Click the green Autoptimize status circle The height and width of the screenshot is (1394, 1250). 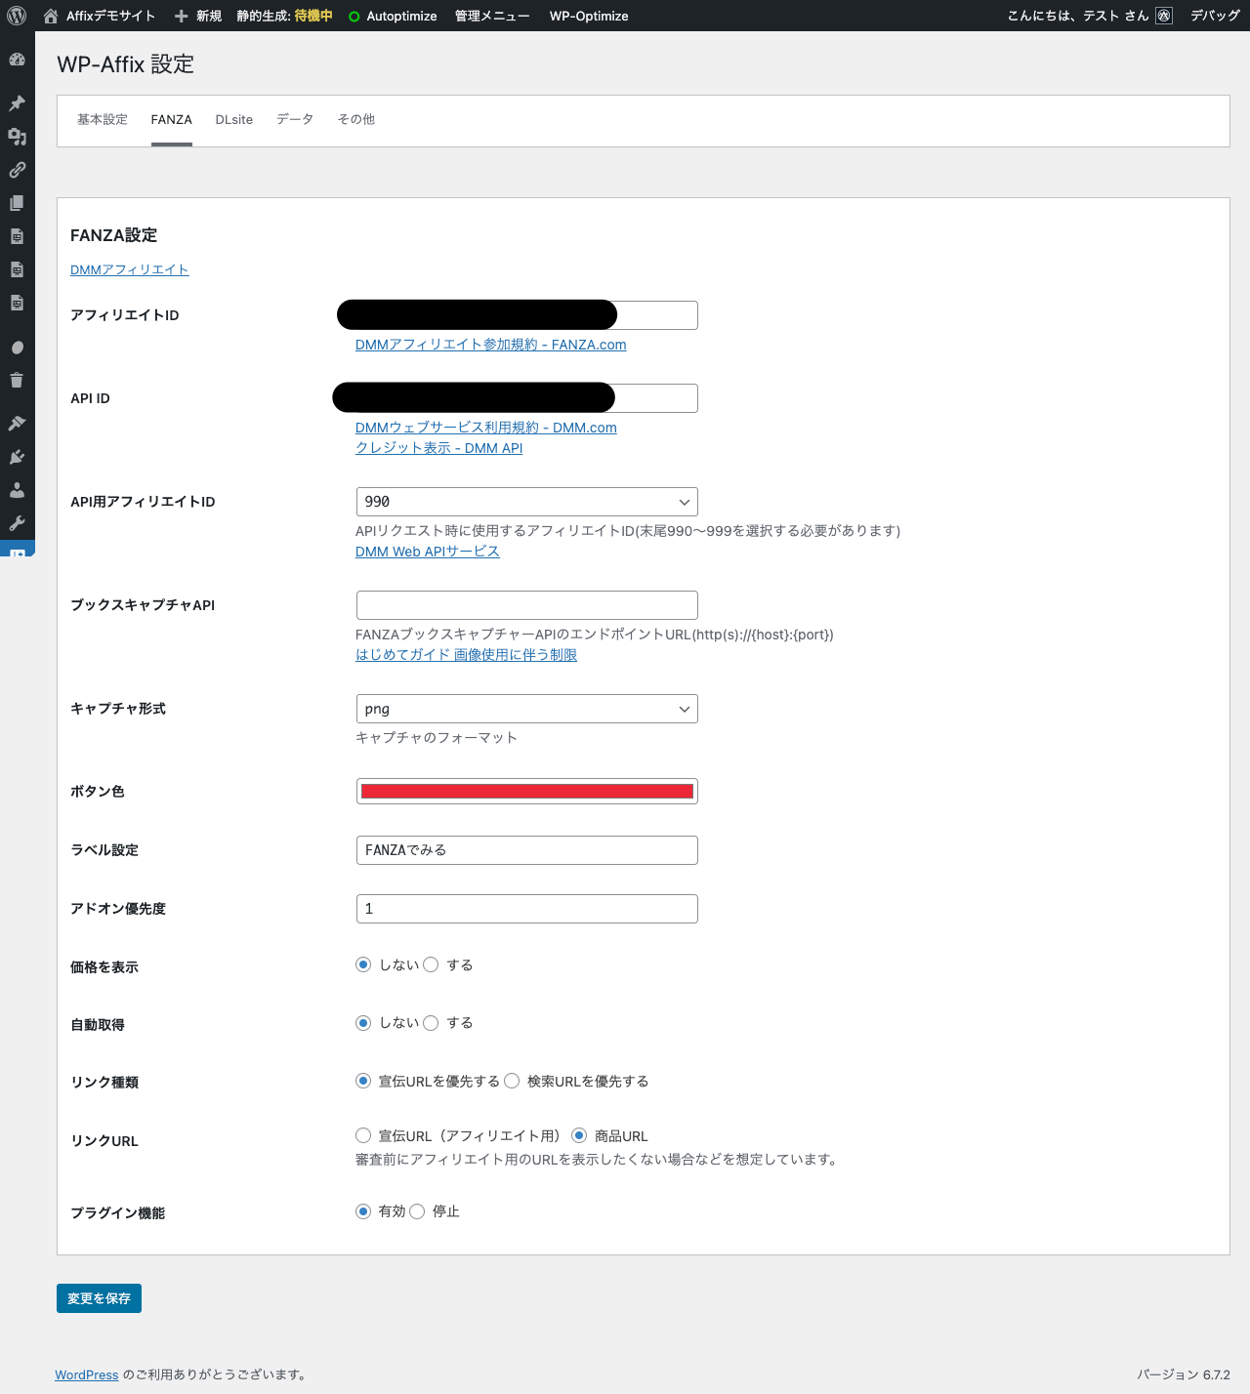[354, 17]
